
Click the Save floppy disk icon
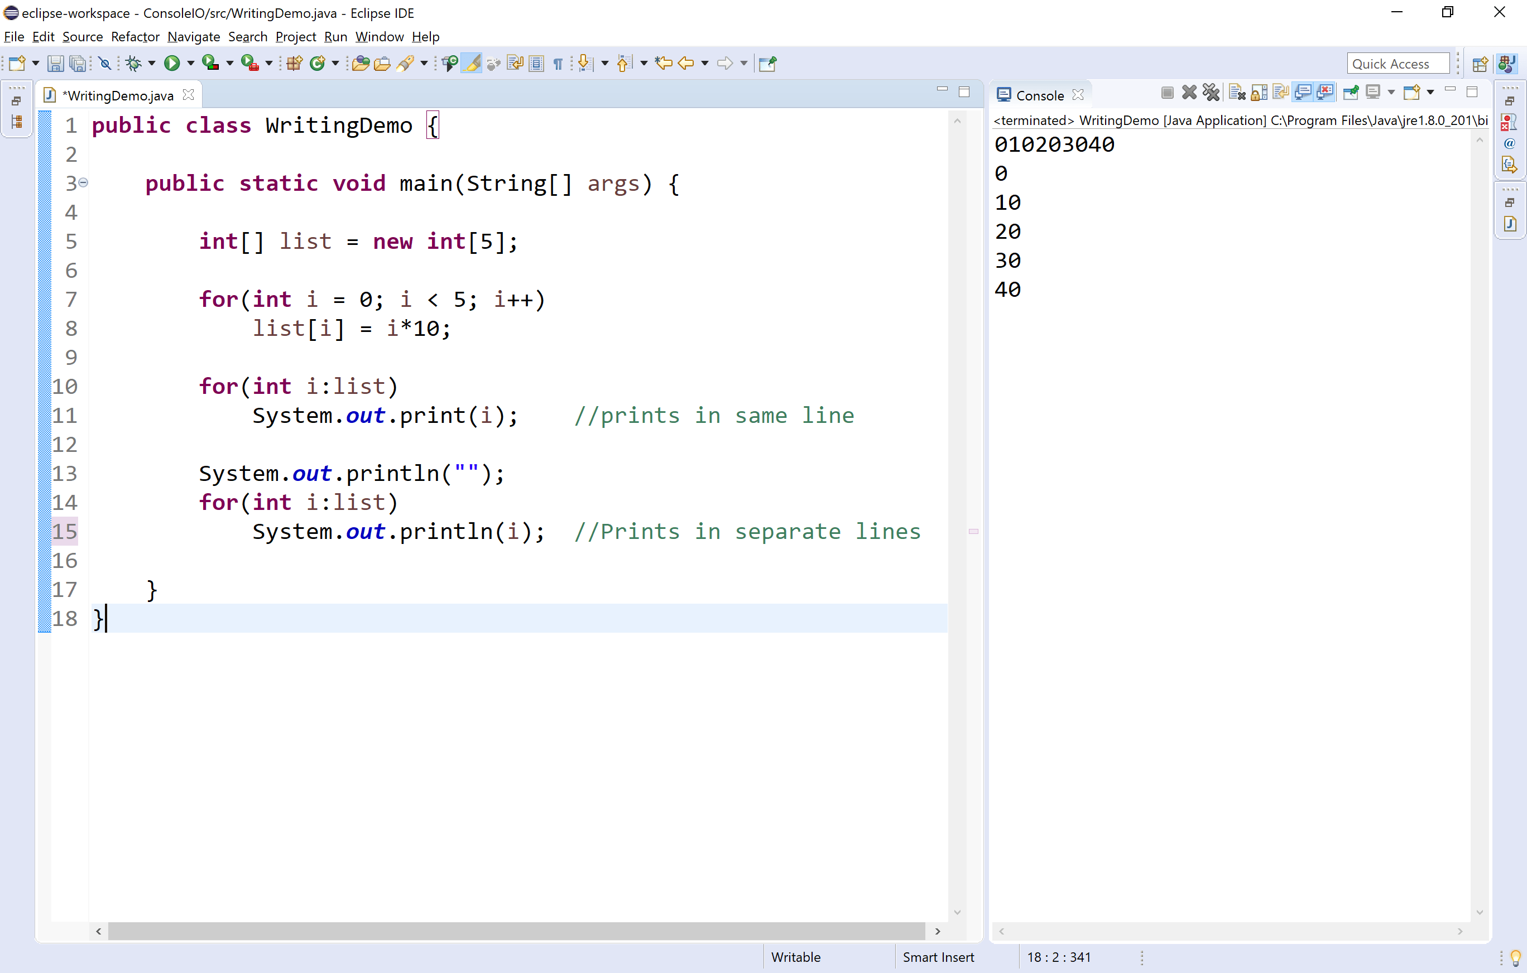click(55, 64)
